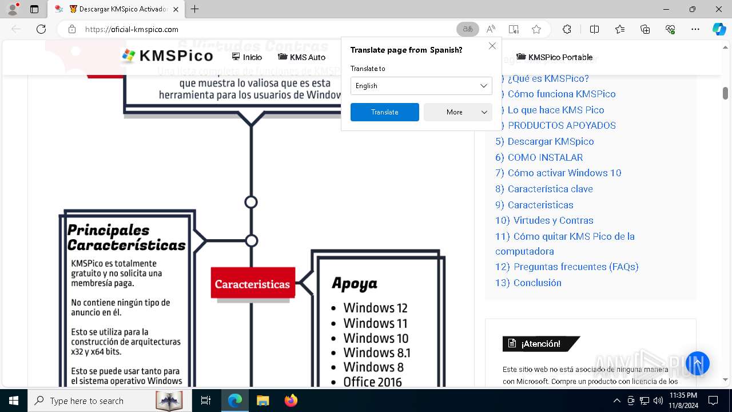Open the Extensions puzzle icon
This screenshot has width=732, height=412.
(567, 29)
